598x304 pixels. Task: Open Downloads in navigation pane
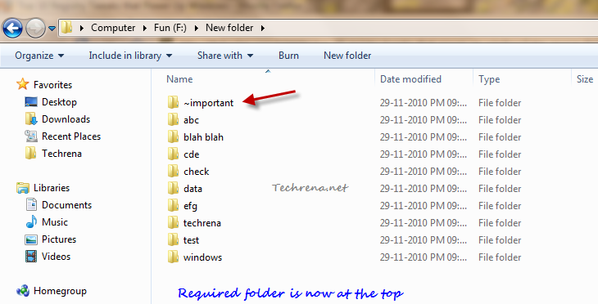tap(66, 119)
